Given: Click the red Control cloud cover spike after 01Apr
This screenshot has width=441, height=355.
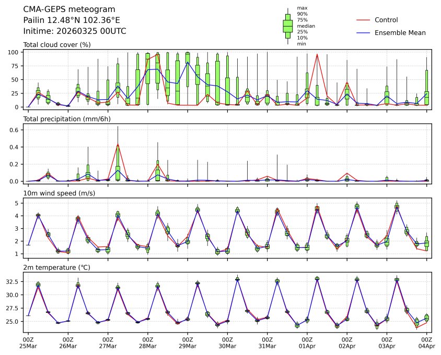Looking at the screenshot, I should click(x=317, y=54).
